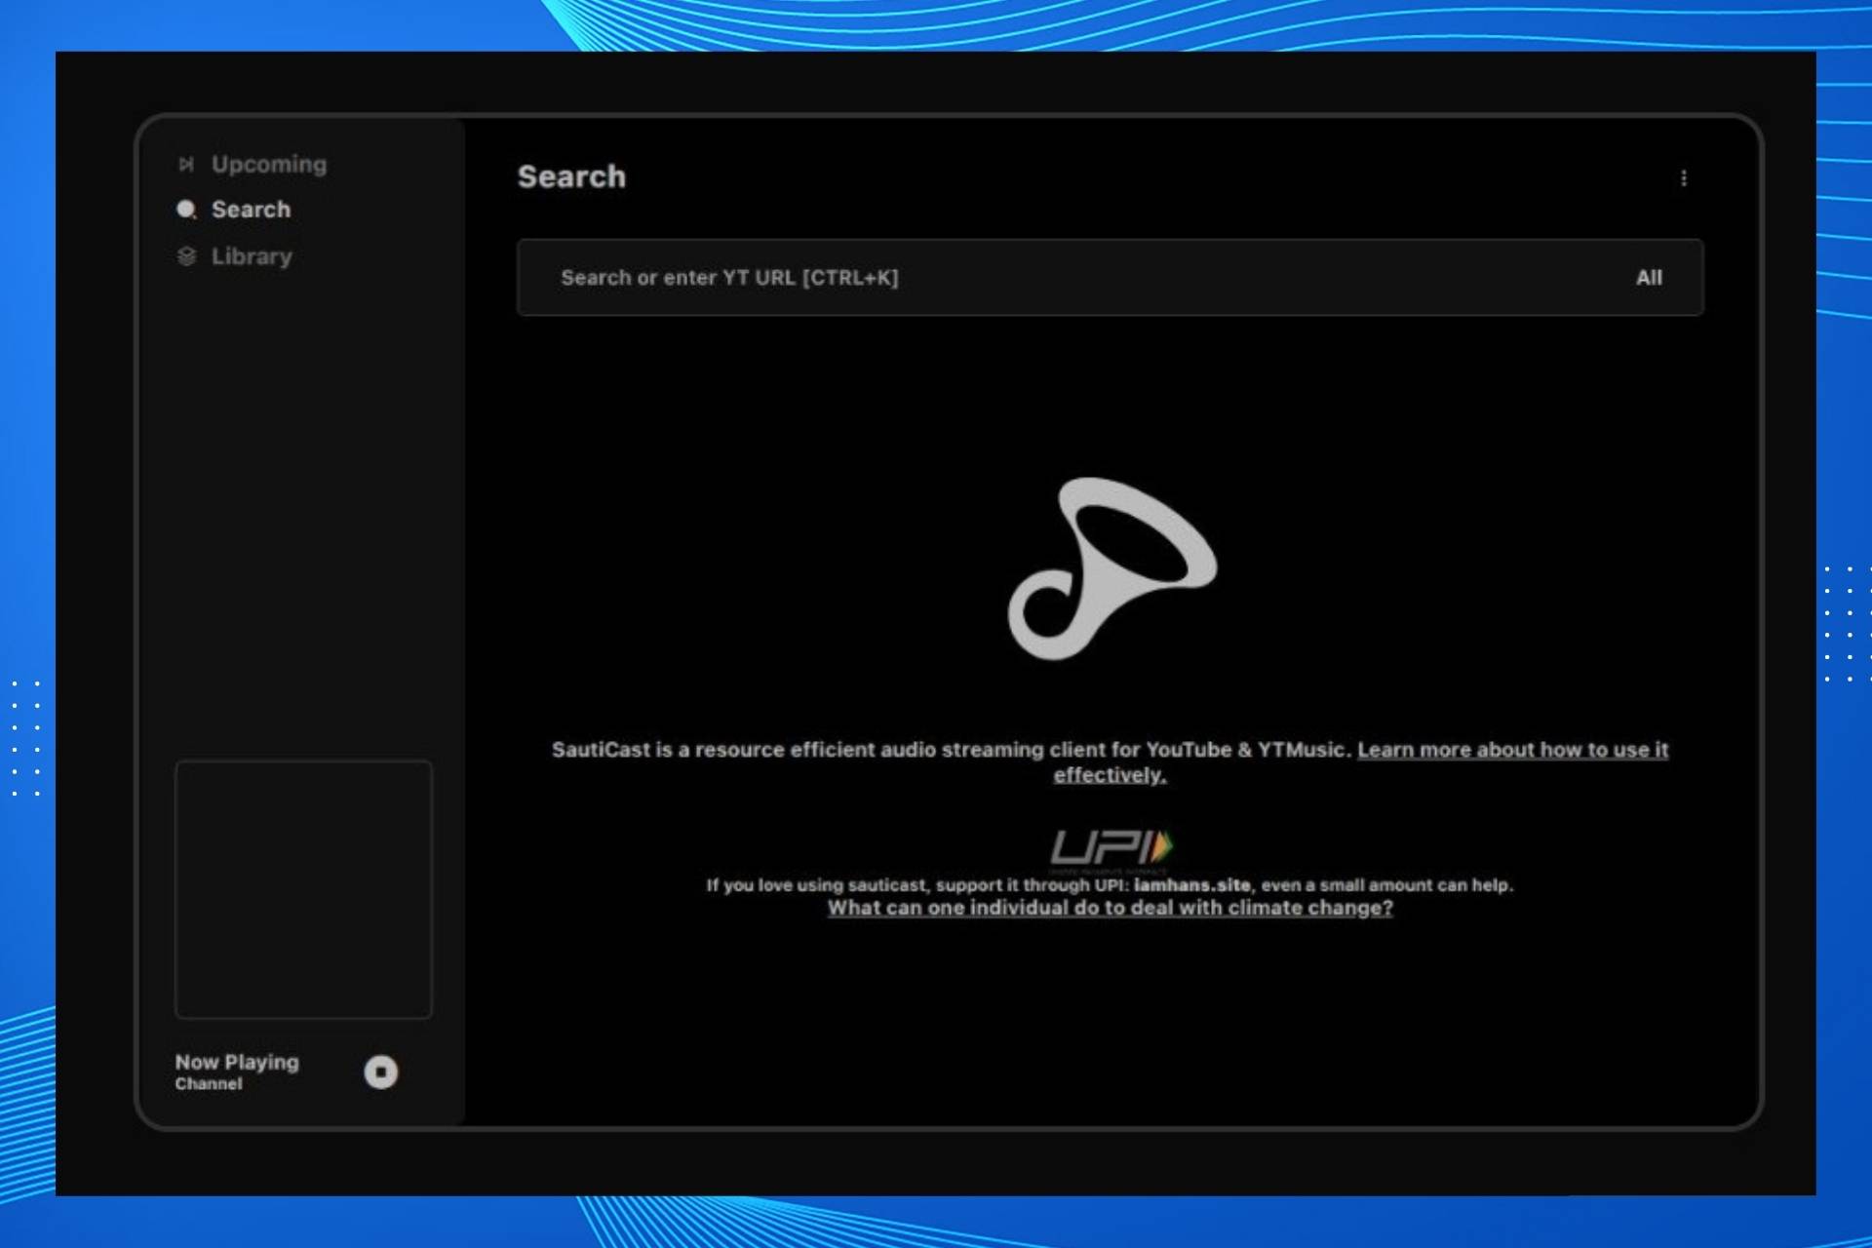Click the iamhans.site UPI address text
The width and height of the screenshot is (1872, 1248).
[1191, 885]
